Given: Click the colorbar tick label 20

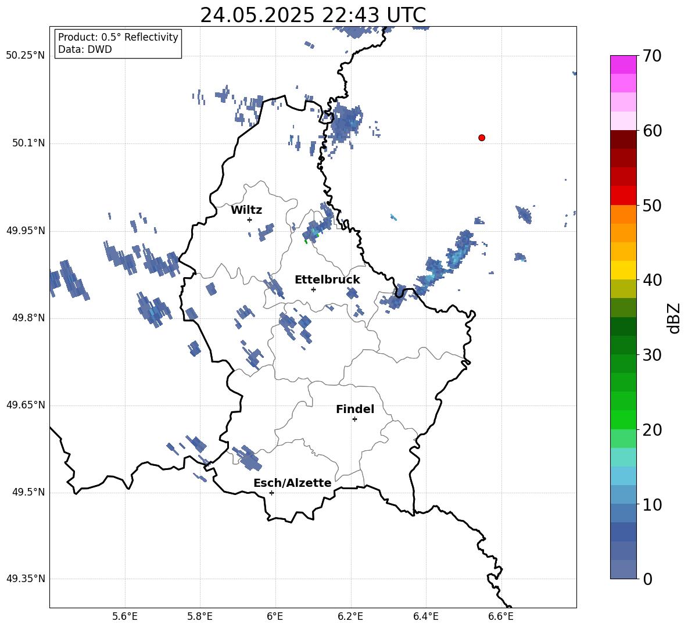Looking at the screenshot, I should (x=652, y=430).
